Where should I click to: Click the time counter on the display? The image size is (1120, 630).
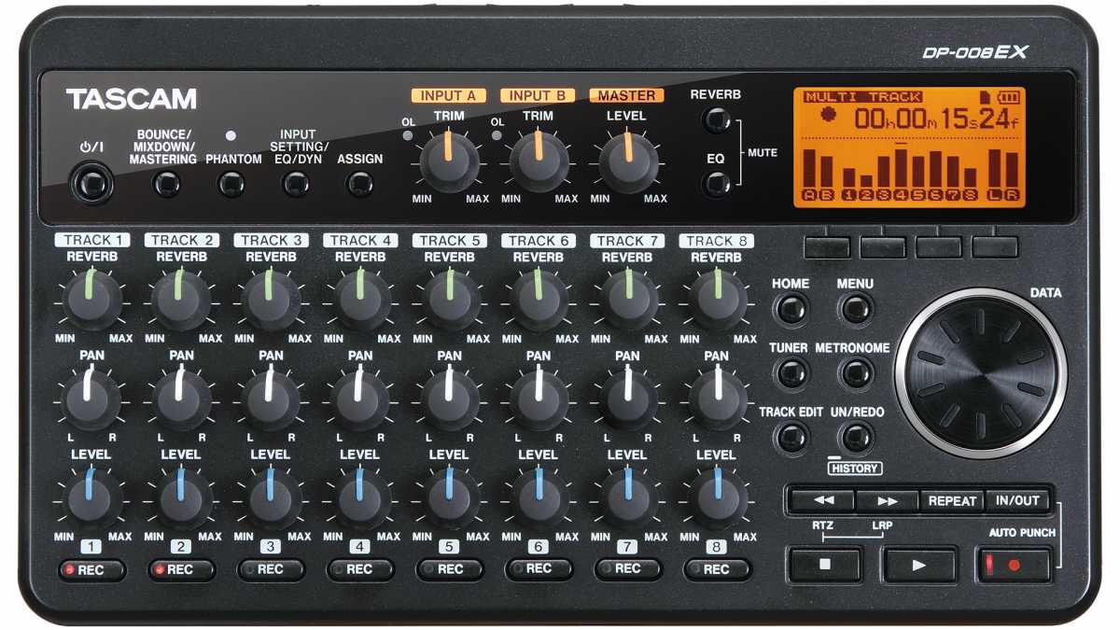(x=935, y=118)
